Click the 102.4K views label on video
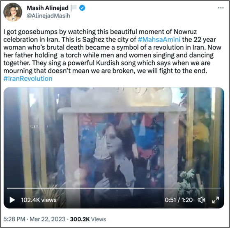This screenshot has height=228, width=230. [x=39, y=200]
